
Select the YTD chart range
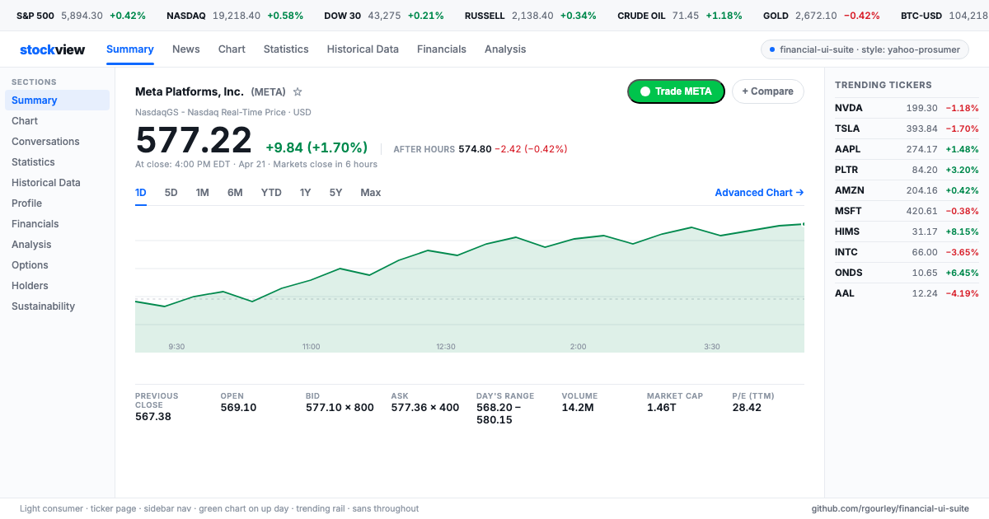tap(271, 193)
